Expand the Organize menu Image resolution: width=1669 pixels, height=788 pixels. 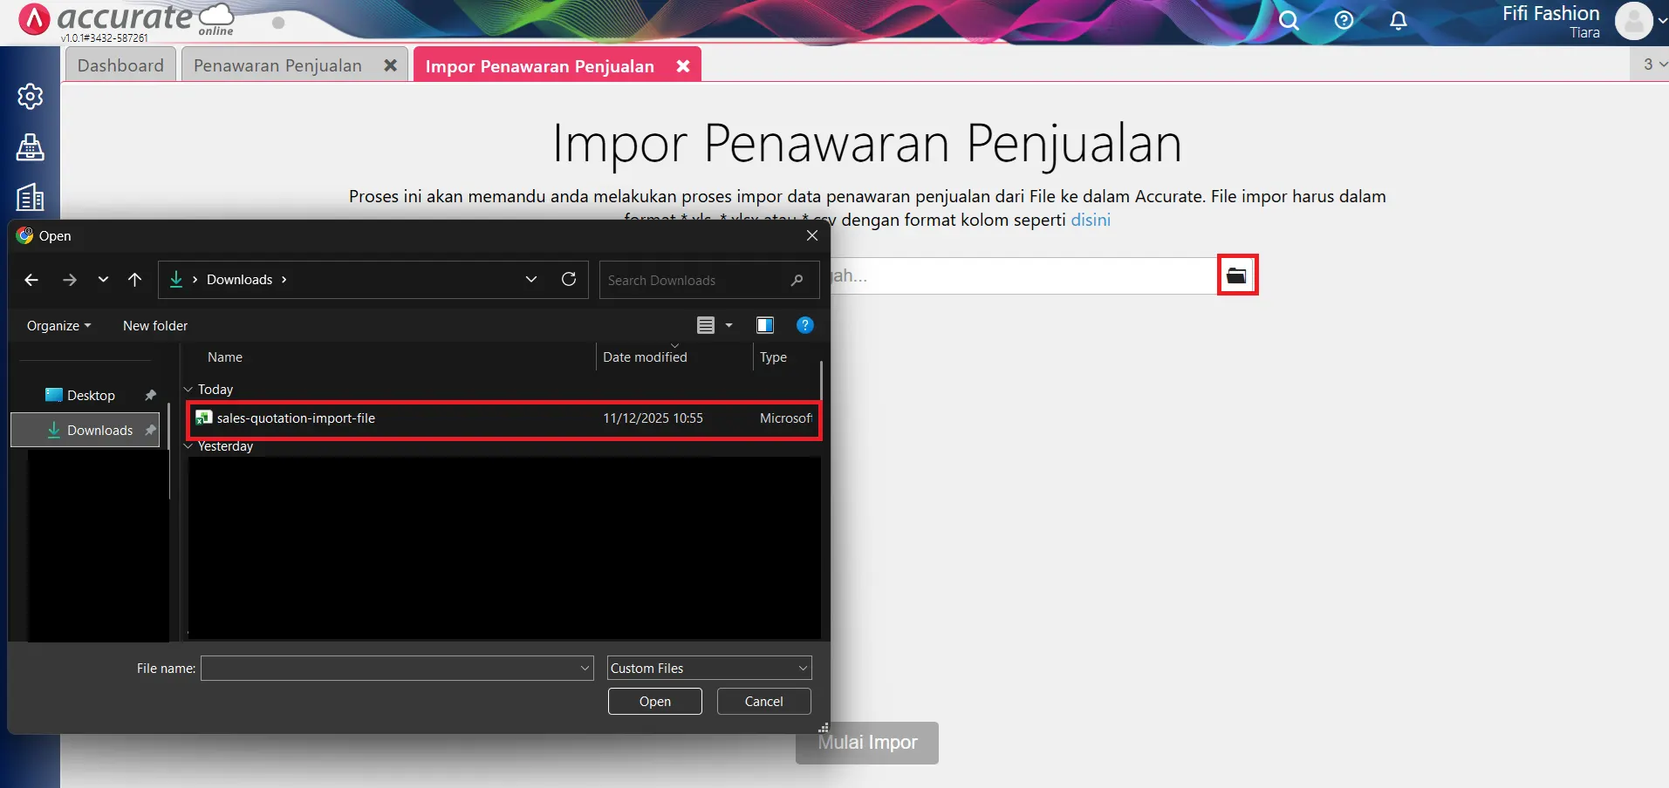tap(58, 324)
